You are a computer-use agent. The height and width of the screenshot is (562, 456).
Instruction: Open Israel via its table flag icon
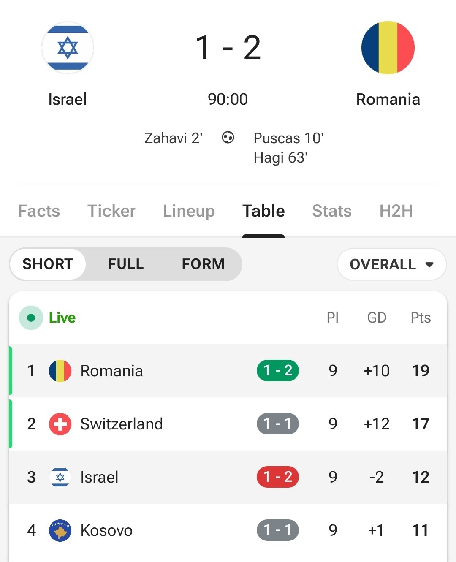click(60, 477)
